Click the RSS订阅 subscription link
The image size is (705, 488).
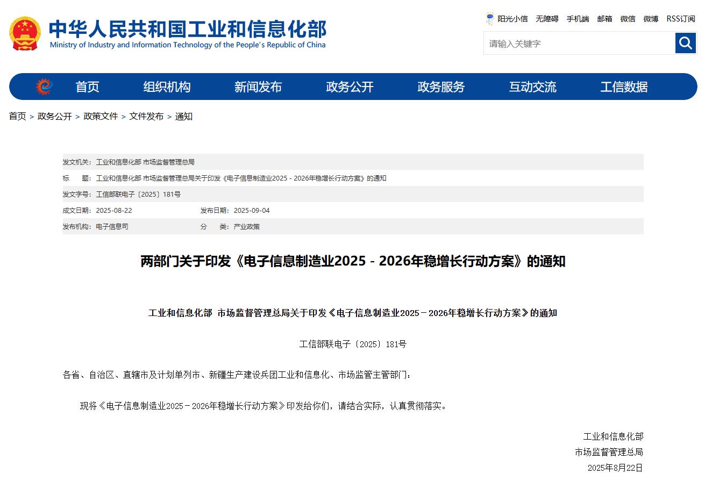click(681, 19)
